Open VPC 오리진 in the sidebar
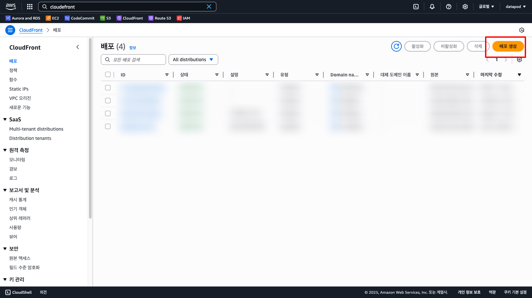The width and height of the screenshot is (532, 298). pyautogui.click(x=20, y=98)
